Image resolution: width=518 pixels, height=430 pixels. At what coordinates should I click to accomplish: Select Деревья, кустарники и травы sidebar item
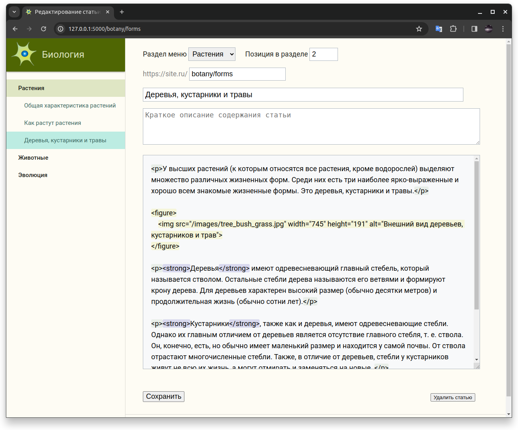[66, 140]
